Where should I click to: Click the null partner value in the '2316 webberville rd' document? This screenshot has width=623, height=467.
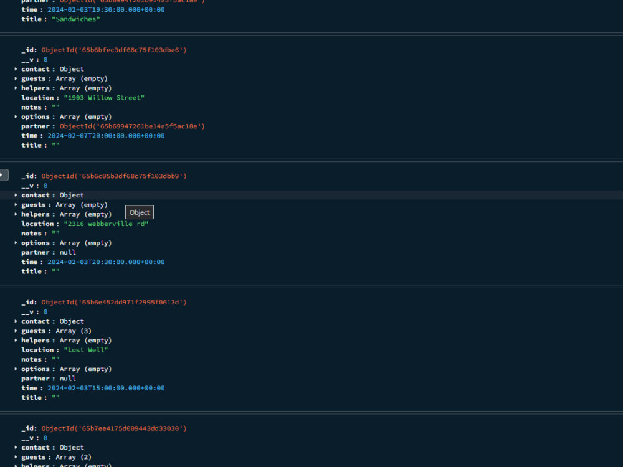point(67,252)
